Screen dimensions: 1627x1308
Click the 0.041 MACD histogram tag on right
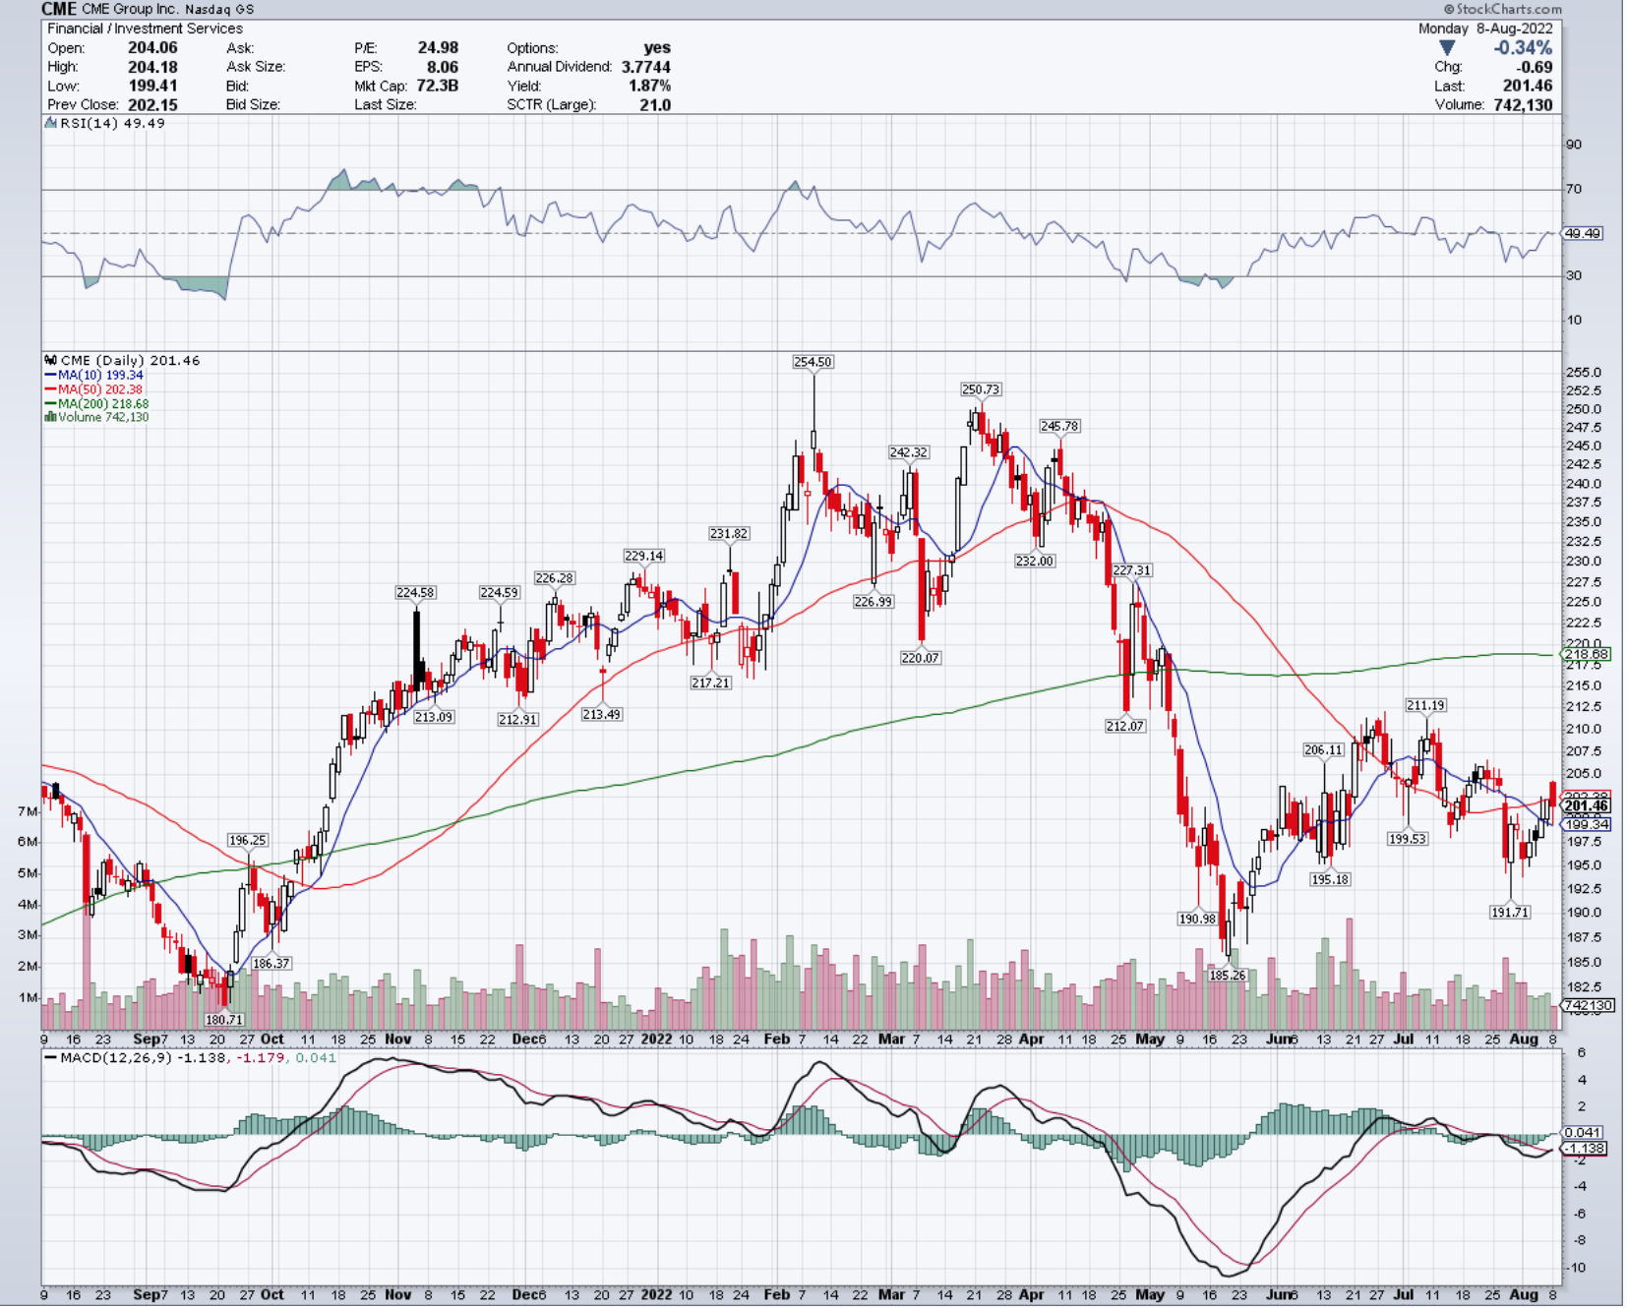coord(1583,1133)
